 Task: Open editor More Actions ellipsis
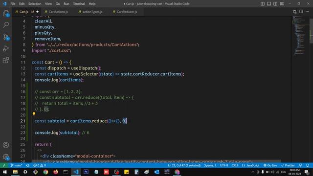308,12
